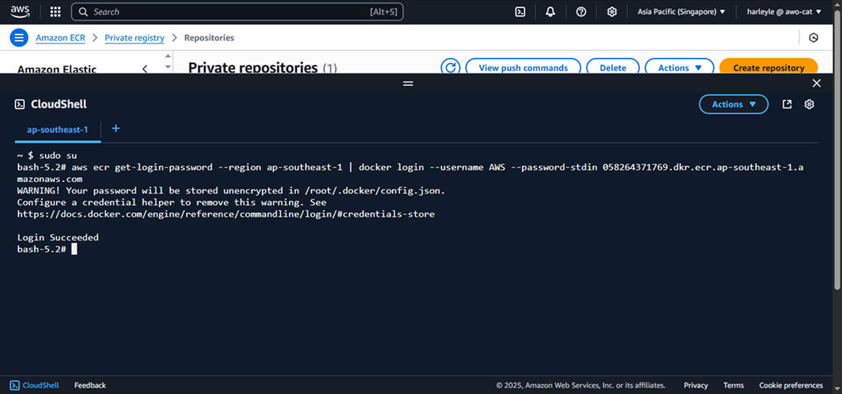Close the CloudShell panel

pos(817,83)
